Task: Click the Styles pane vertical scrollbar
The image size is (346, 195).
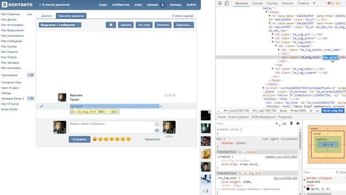Action: 300,141
